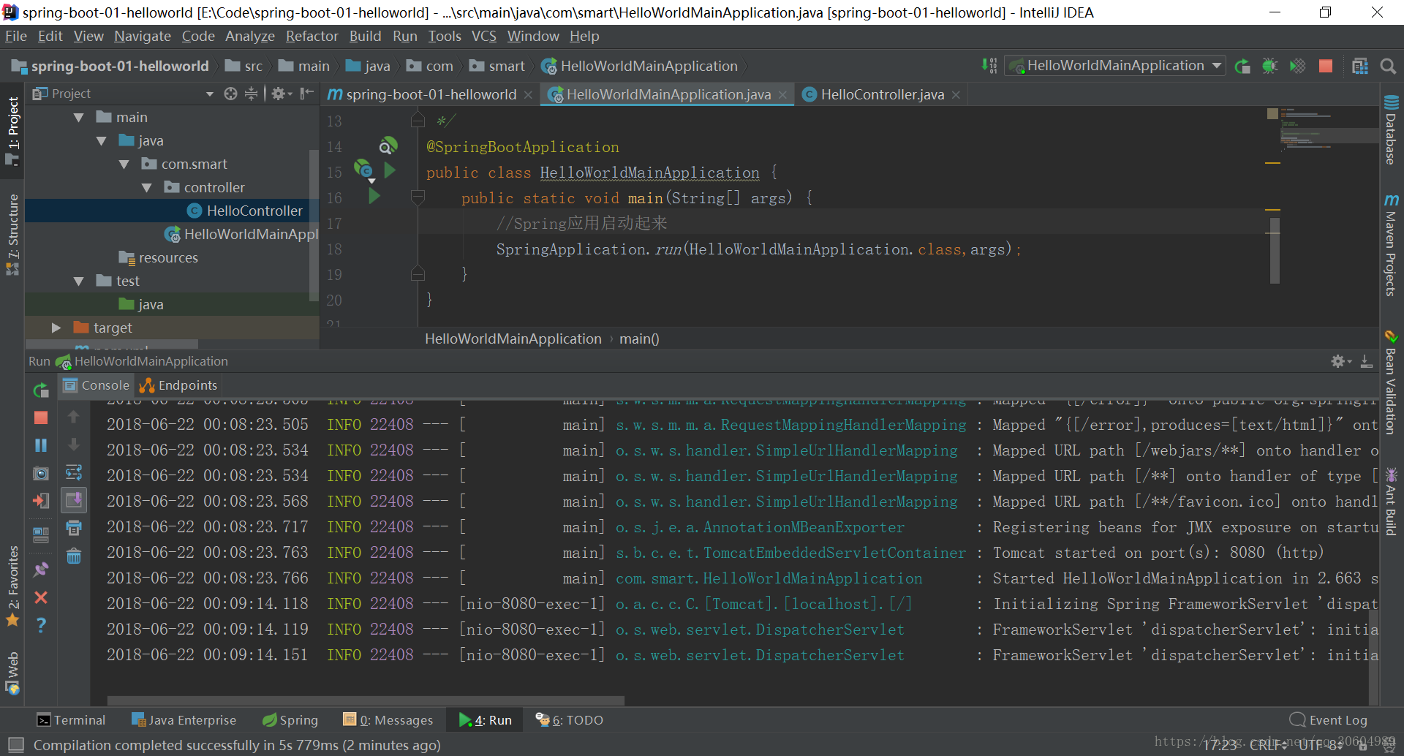The image size is (1404, 756).
Task: Close Run panel with red X
Action: click(41, 597)
